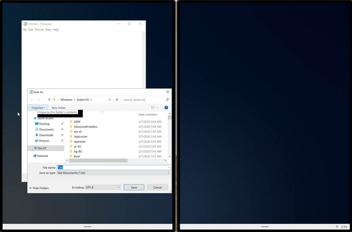The width and height of the screenshot is (352, 232).
Task: Open the Format menu in Notepad
Action: [39, 30]
